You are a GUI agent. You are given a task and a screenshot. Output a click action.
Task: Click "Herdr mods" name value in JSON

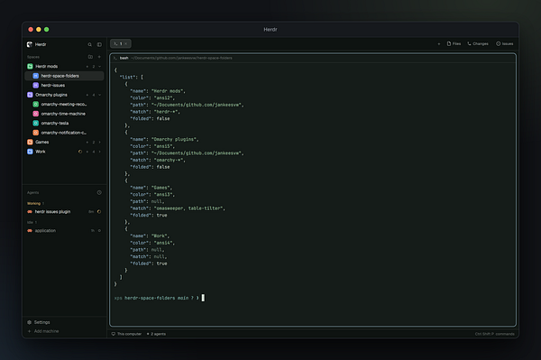(x=168, y=91)
